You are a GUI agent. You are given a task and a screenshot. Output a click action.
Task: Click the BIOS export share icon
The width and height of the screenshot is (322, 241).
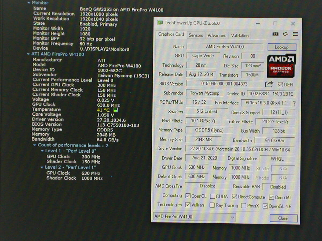[269, 84]
